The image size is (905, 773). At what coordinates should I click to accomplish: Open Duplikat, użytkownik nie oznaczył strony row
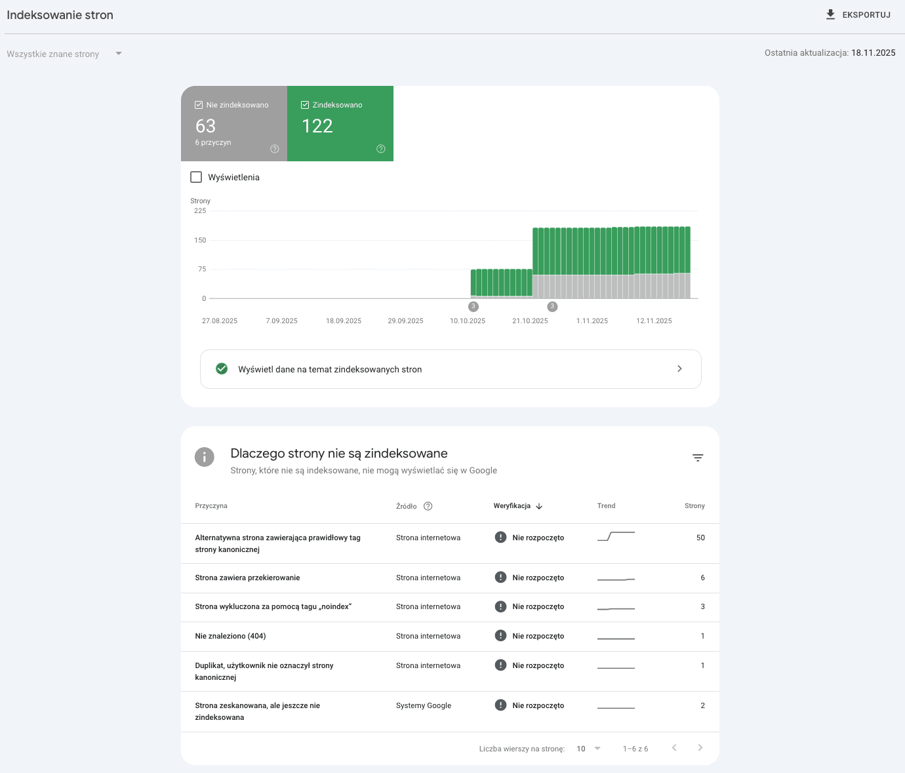(x=450, y=671)
